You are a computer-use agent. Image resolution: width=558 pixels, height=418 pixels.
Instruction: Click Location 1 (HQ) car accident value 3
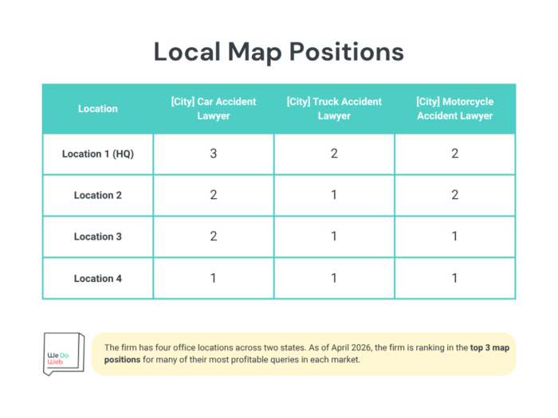coord(213,154)
